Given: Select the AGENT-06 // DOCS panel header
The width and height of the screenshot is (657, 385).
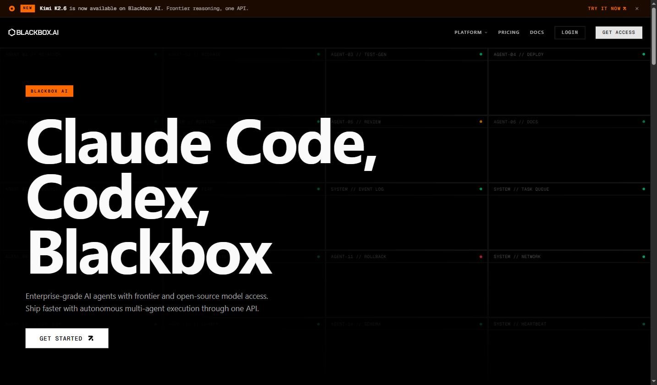Looking at the screenshot, I should pyautogui.click(x=569, y=122).
